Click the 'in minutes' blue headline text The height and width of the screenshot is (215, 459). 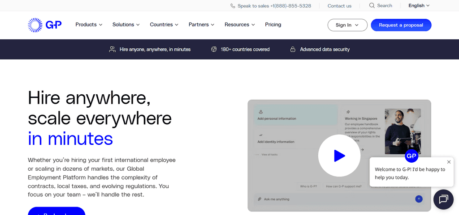[x=70, y=139]
